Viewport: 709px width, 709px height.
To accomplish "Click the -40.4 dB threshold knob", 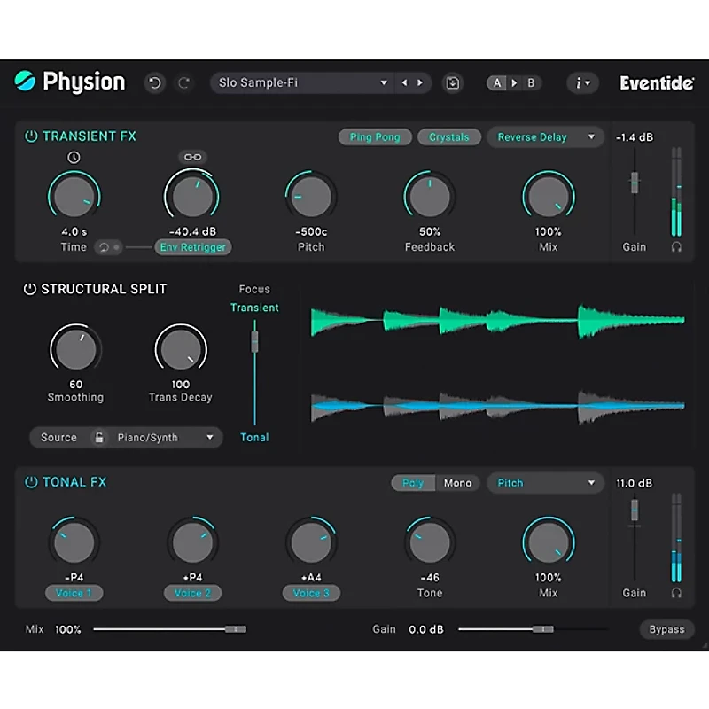I will pos(191,197).
